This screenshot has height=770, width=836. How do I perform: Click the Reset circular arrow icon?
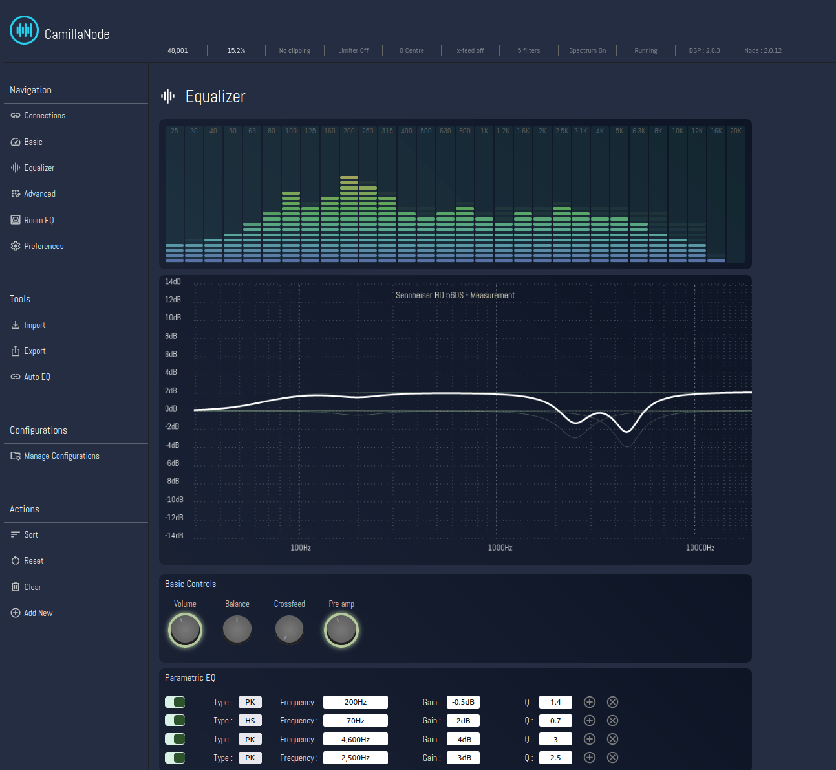click(x=16, y=560)
